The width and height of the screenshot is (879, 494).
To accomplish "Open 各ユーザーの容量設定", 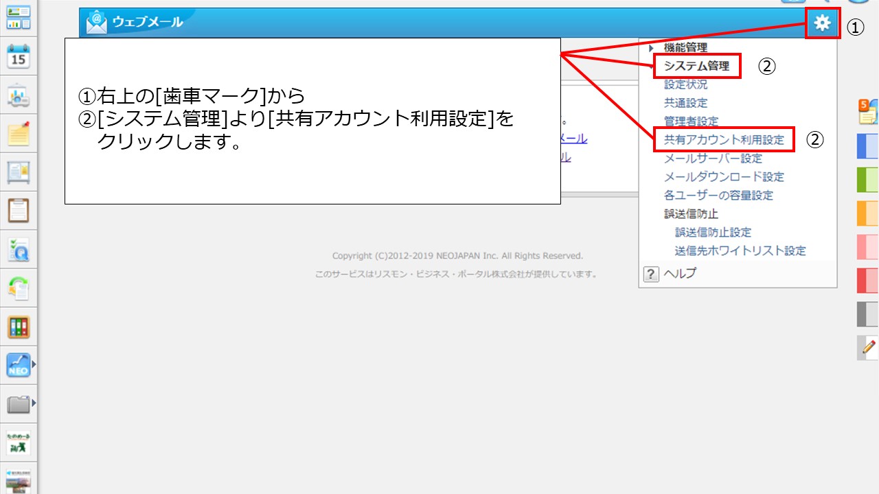I will click(x=718, y=196).
